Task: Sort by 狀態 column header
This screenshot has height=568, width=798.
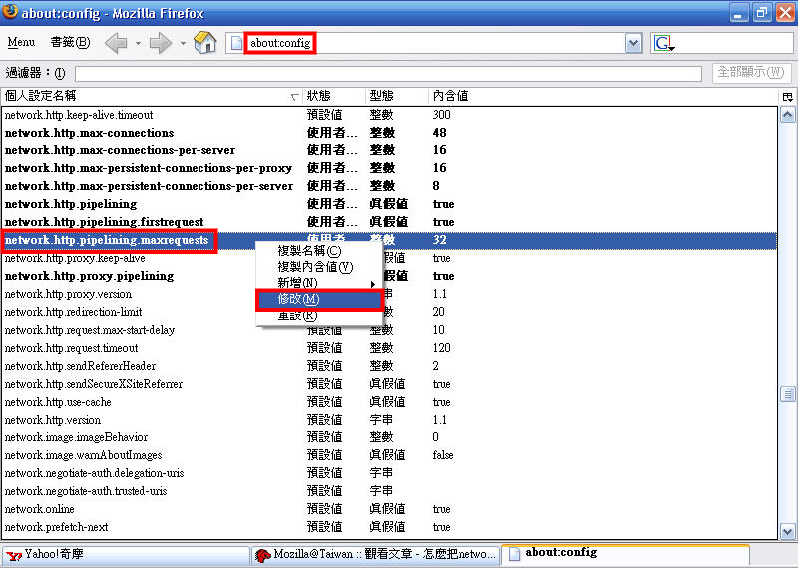Action: click(x=334, y=96)
